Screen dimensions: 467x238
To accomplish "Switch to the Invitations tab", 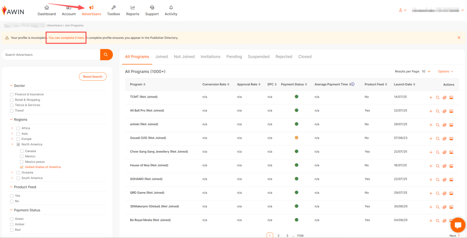I will point(210,57).
